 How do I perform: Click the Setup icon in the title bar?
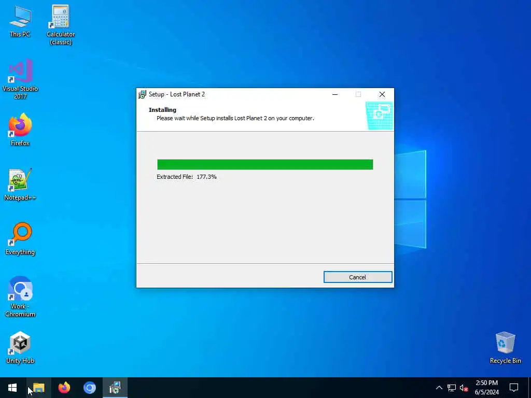pos(142,94)
